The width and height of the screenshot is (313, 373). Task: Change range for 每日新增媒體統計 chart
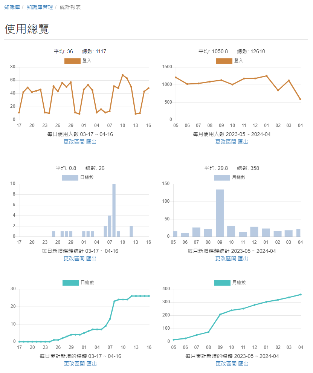pyautogui.click(x=74, y=258)
